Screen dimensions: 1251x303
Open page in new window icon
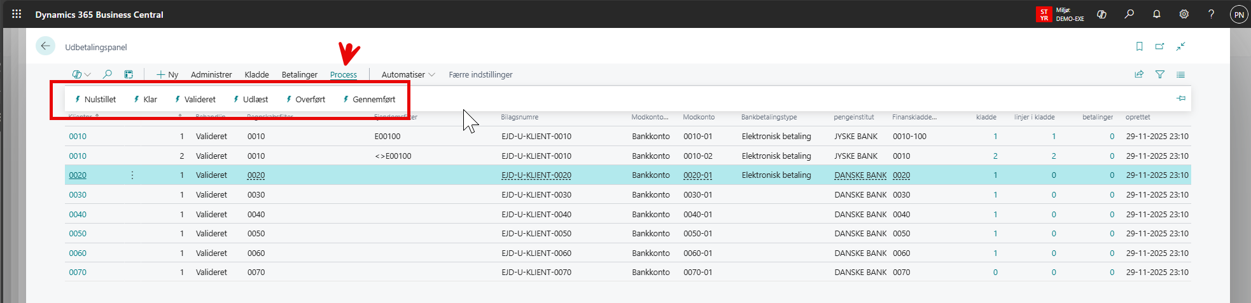(x=1159, y=46)
